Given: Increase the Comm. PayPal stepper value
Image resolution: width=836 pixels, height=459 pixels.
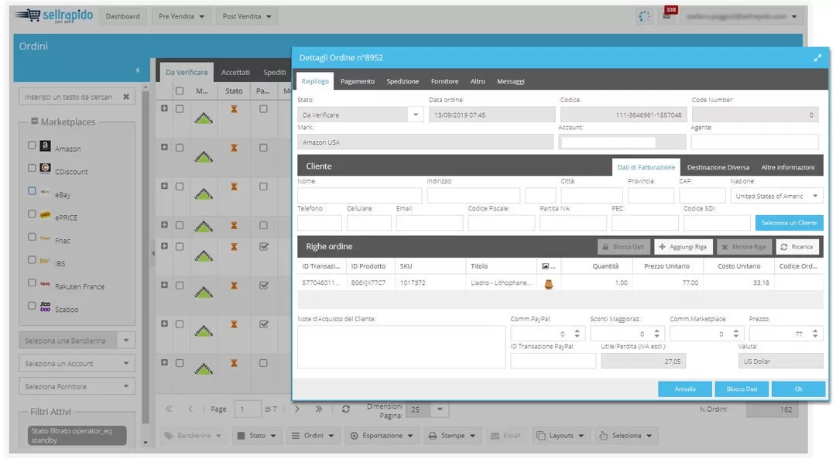Looking at the screenshot, I should tap(579, 331).
